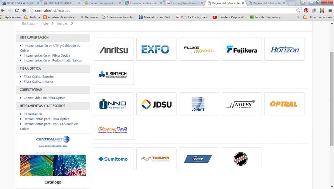Screen dimensions: 334x189
Task: Open the JDSU brand tile
Action: coord(156,104)
